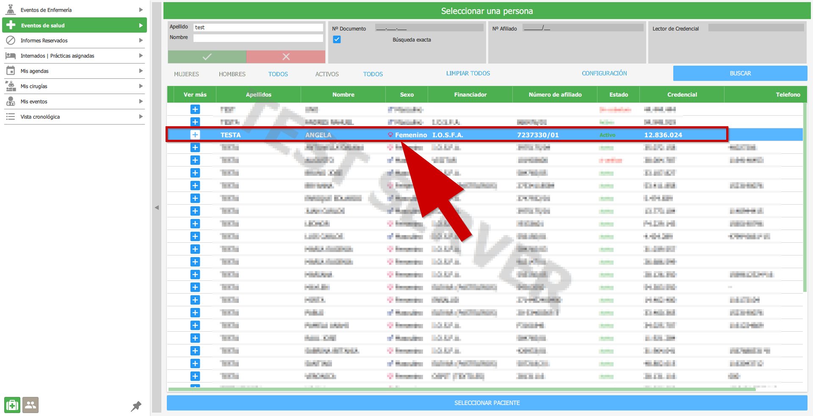Click the Mis cirugías surgery icon

click(x=11, y=86)
